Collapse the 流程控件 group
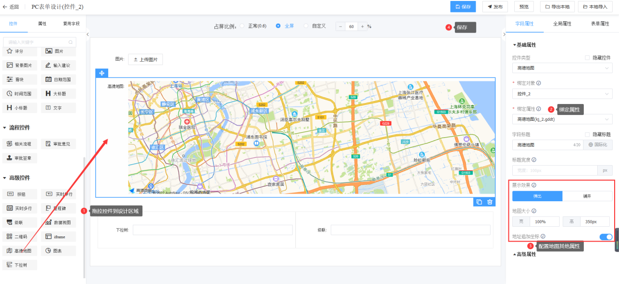This screenshot has height=284, width=619. 5,128
